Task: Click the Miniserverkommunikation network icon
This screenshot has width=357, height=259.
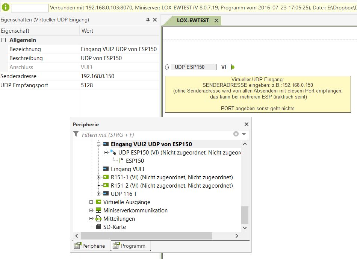Action: click(x=98, y=210)
